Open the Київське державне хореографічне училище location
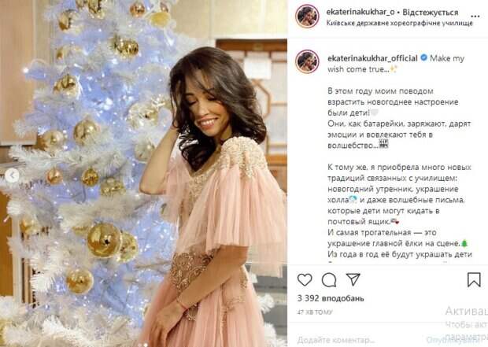 (x=399, y=23)
